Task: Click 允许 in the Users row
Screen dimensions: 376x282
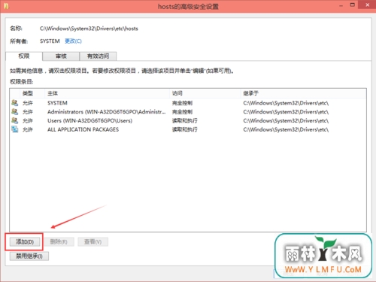Action: pos(28,120)
